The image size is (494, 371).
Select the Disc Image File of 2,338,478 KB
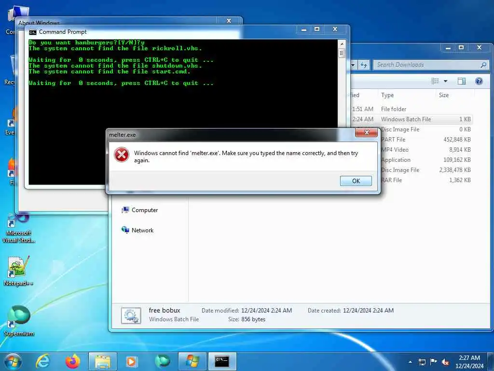(x=426, y=170)
